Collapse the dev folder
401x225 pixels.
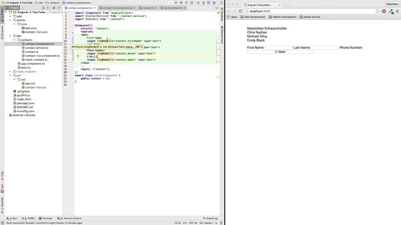click(10, 36)
